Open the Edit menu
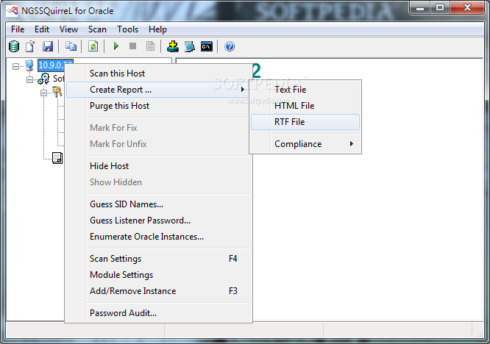The height and width of the screenshot is (344, 490). tap(42, 29)
